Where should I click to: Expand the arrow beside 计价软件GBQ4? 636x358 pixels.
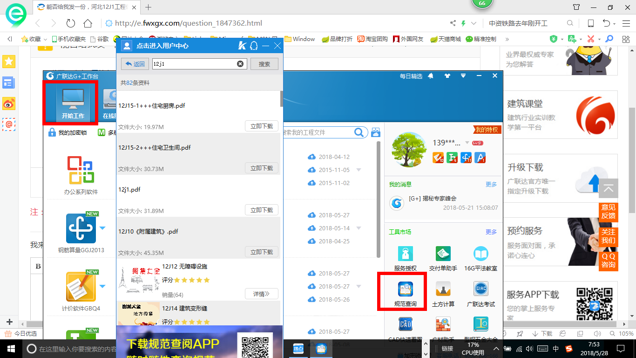pyautogui.click(x=102, y=286)
